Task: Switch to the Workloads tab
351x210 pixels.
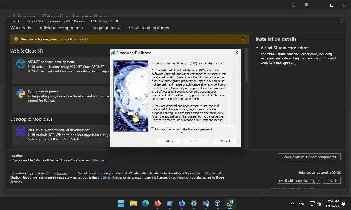Action: tap(21, 28)
